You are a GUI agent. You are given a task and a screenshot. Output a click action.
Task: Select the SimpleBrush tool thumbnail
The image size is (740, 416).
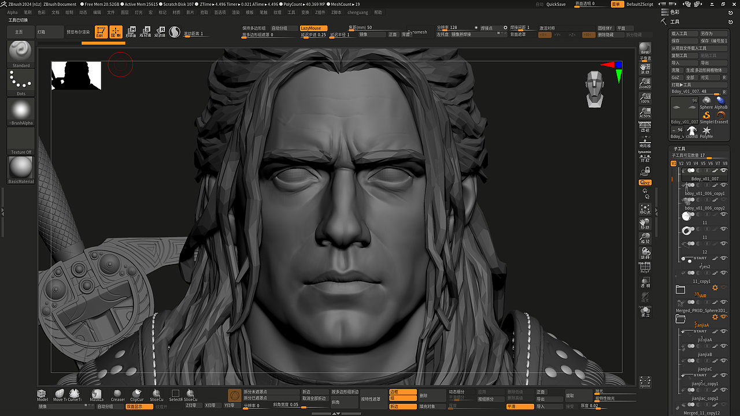click(706, 117)
